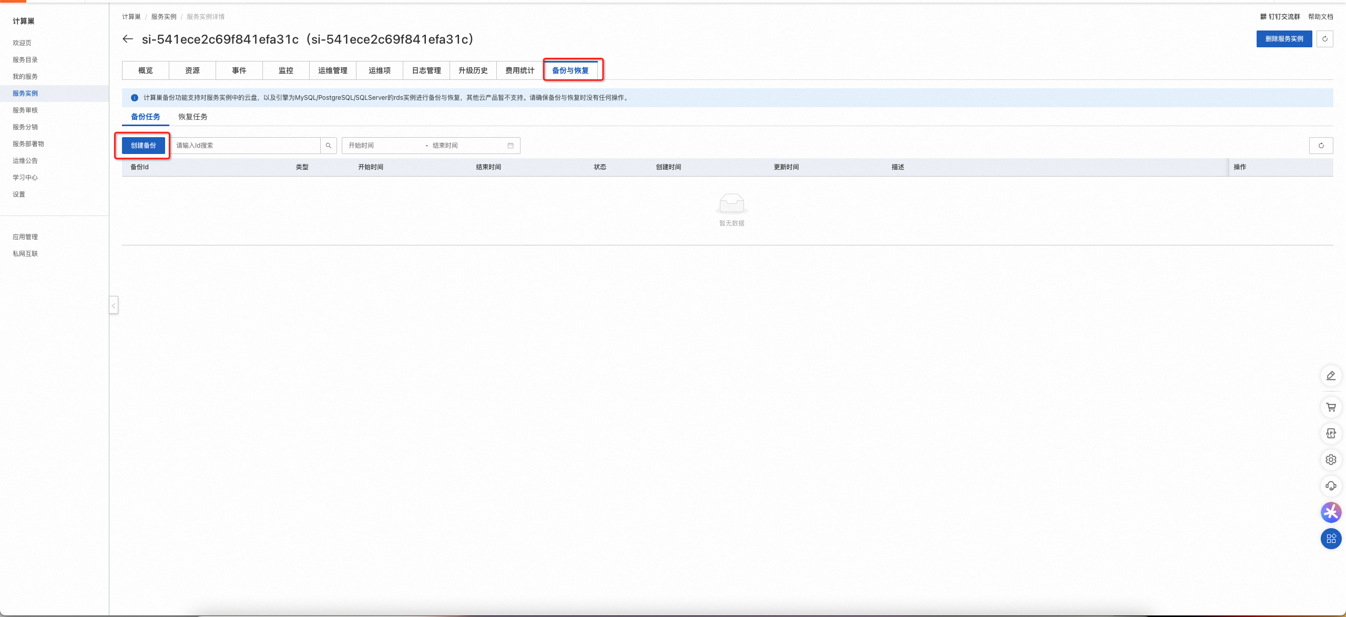Refresh the backup table with reload icon
1346x617 pixels.
1321,146
